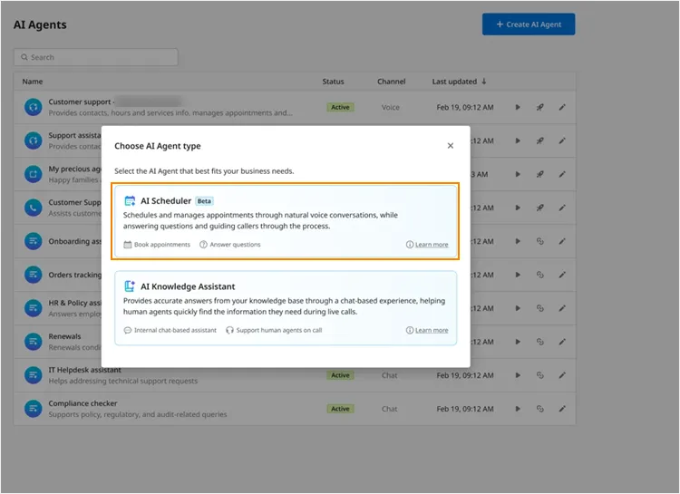Edit the Onboarding agent

(x=562, y=241)
